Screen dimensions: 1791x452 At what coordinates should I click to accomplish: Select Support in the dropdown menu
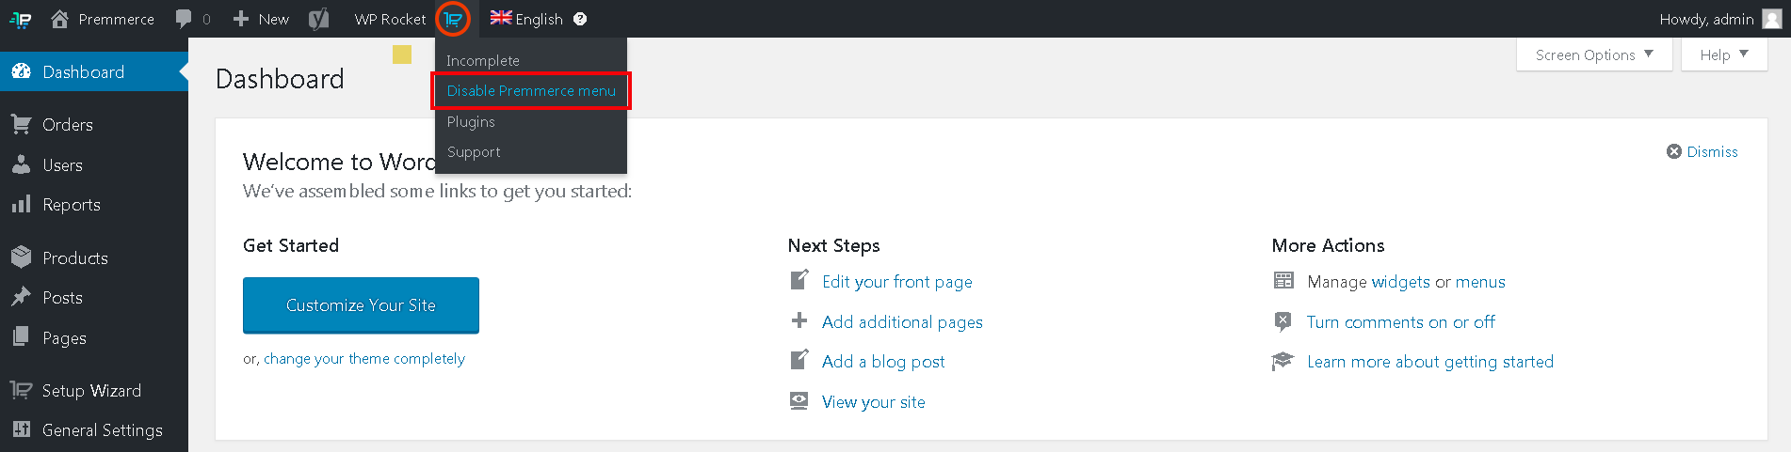474,152
